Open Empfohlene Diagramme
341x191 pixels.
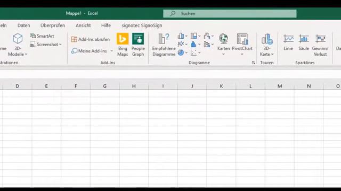164,45
